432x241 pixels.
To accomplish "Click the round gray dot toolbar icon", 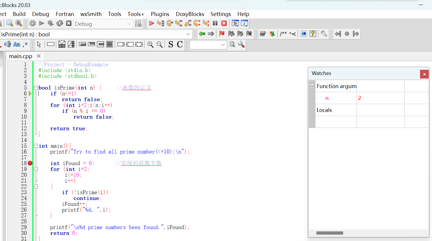I will 347,34.
